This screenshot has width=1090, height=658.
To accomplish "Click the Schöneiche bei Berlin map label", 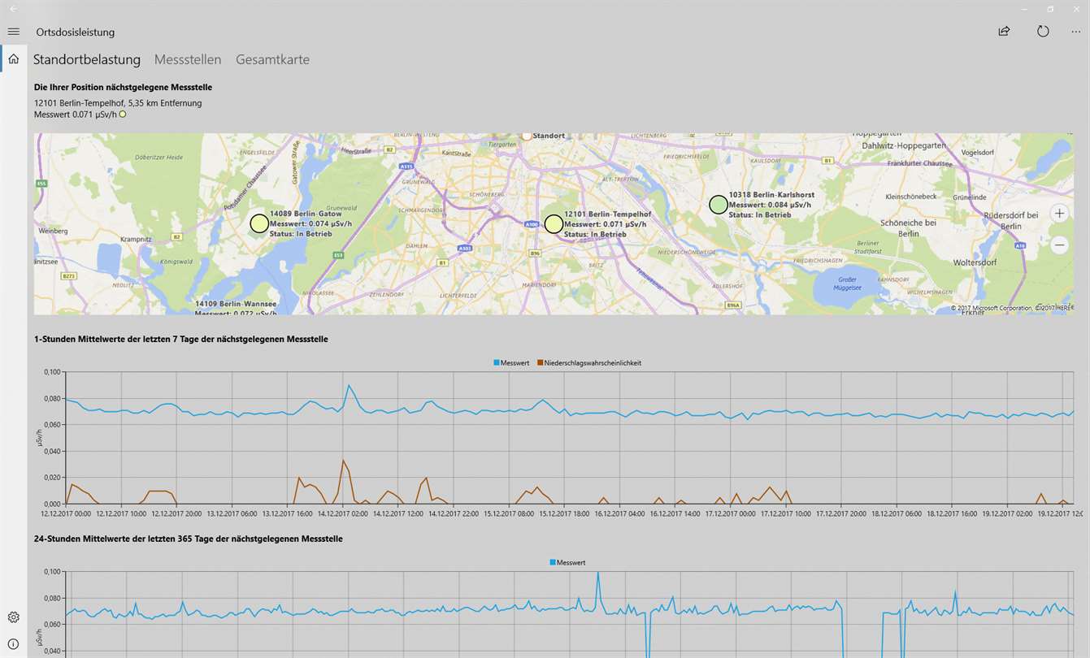I will coord(909,227).
